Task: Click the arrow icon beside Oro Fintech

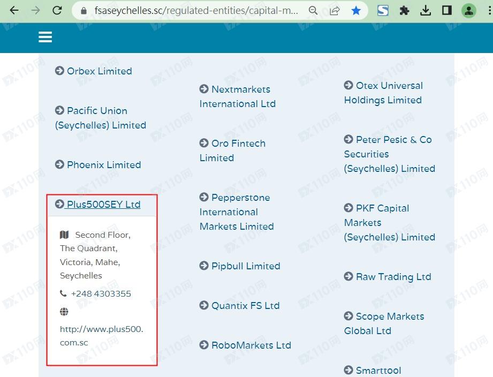Action: click(x=204, y=143)
